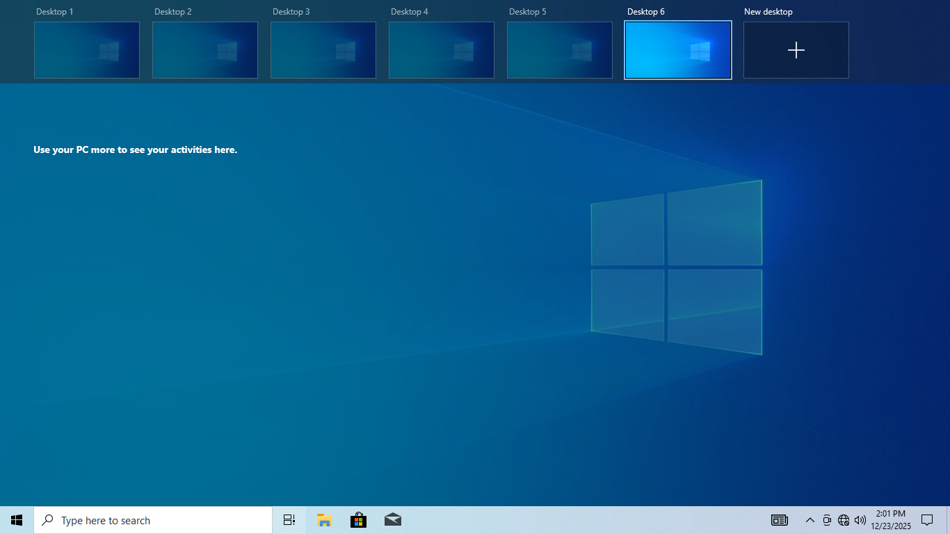Select the Desktop 3 thumbnail

(323, 50)
